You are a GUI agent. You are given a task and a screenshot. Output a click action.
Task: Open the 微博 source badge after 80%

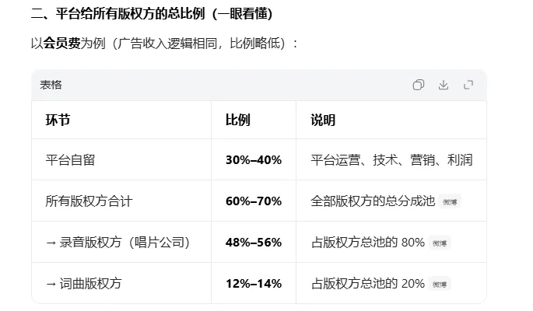pyautogui.click(x=439, y=243)
